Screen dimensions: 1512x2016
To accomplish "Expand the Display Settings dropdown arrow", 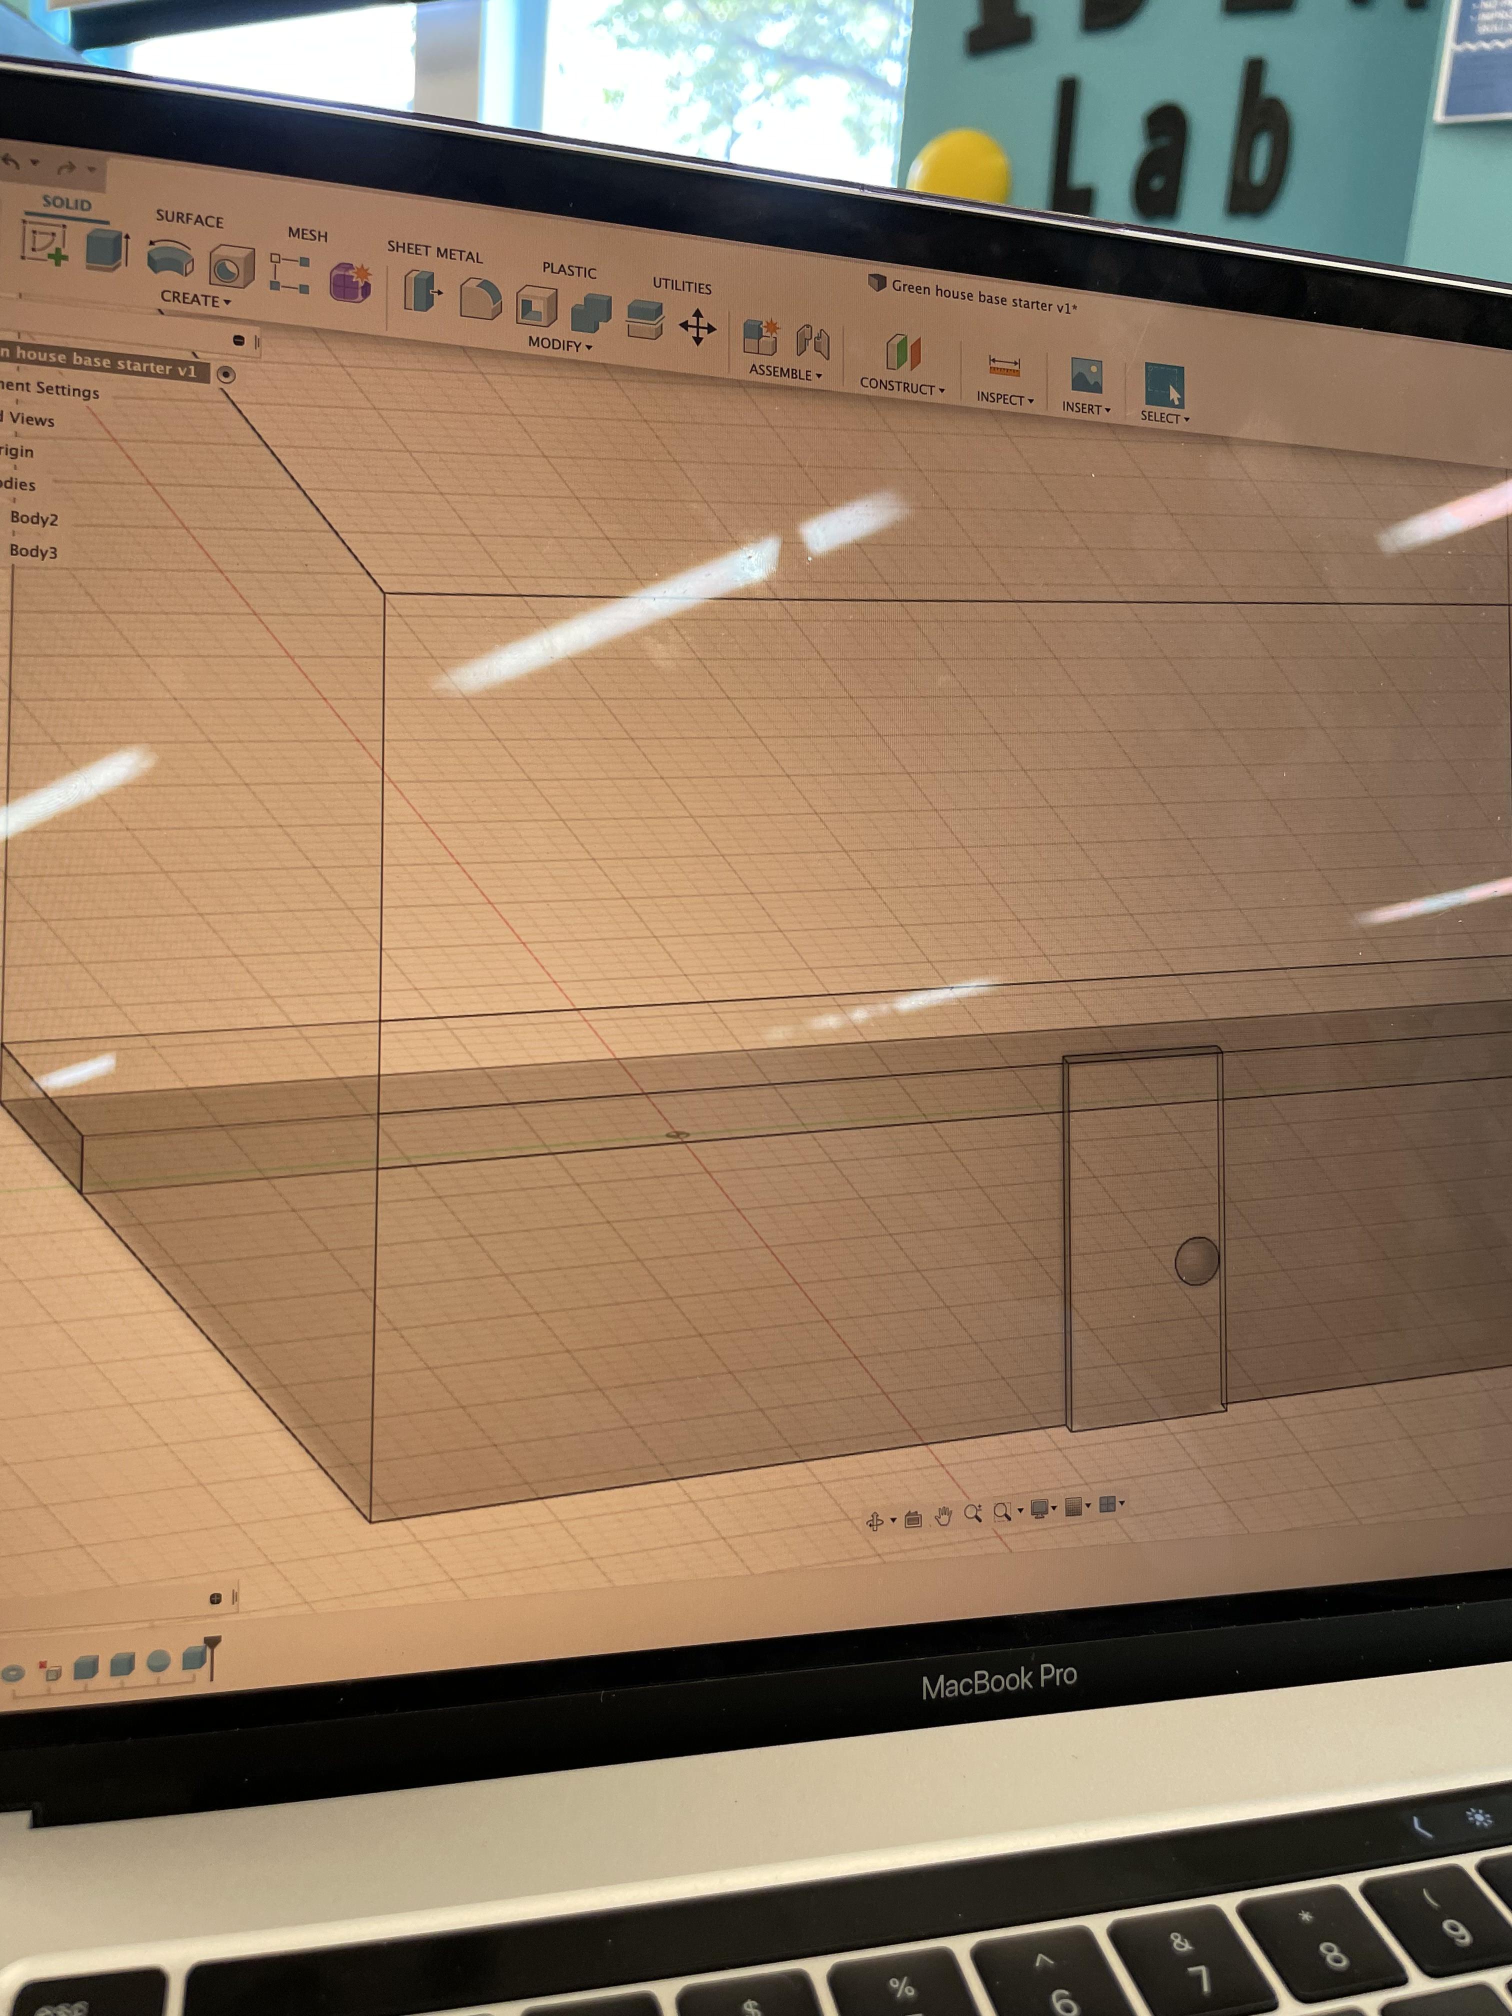I will (1054, 1508).
